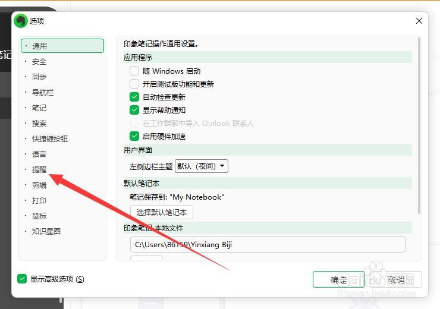This screenshot has height=309, width=440.
Task: Select the 通用 category
Action: click(62, 46)
